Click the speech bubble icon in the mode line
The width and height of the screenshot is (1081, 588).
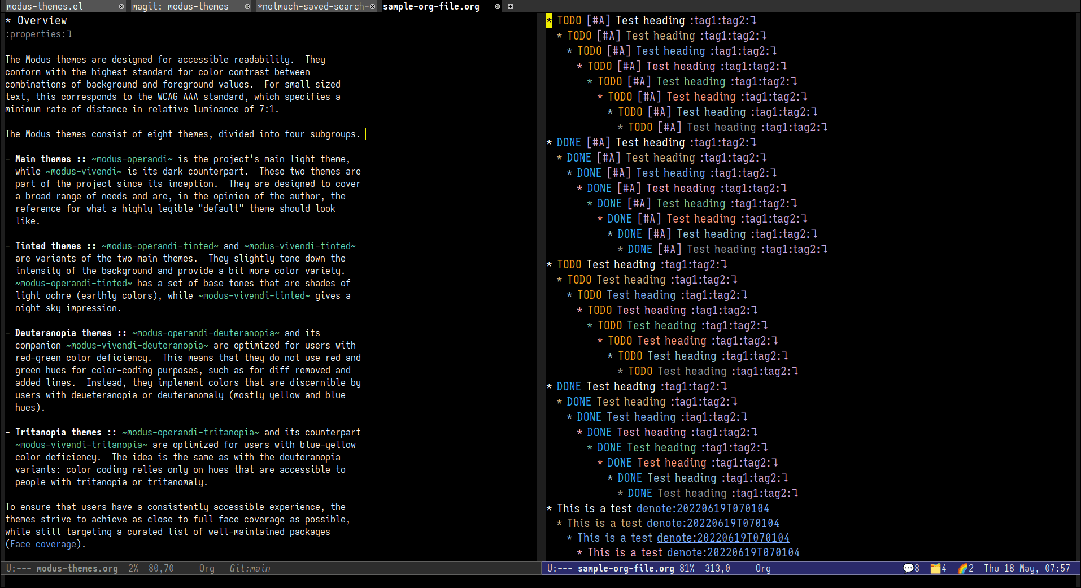click(908, 568)
